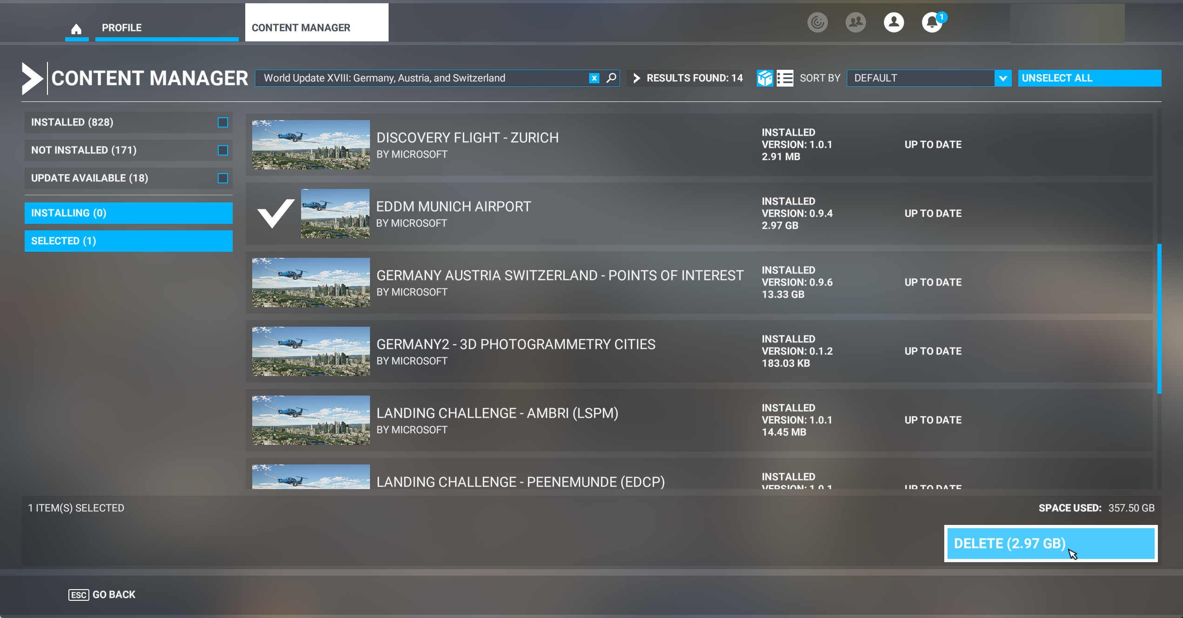Image resolution: width=1183 pixels, height=618 pixels.
Task: Open the Selected (1) list
Action: [128, 241]
